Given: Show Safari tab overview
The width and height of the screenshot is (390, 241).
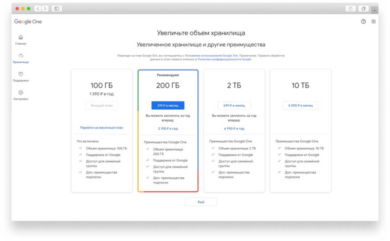Looking at the screenshot, I should [364, 9].
